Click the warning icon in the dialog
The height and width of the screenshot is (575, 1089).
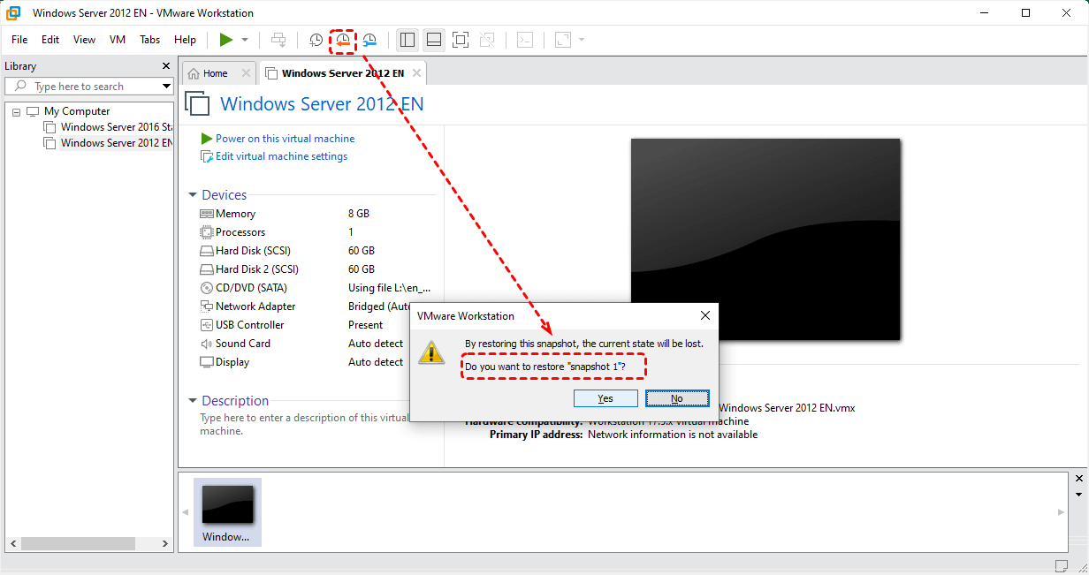point(432,352)
